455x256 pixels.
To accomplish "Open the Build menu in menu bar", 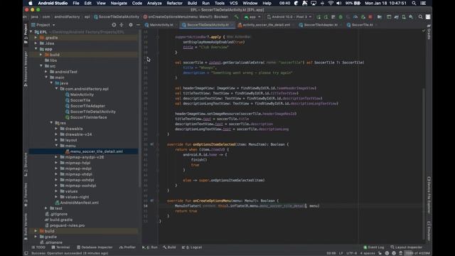I will click(192, 3).
